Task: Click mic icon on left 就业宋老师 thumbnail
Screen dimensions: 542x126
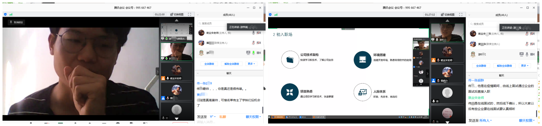Action: point(167,78)
